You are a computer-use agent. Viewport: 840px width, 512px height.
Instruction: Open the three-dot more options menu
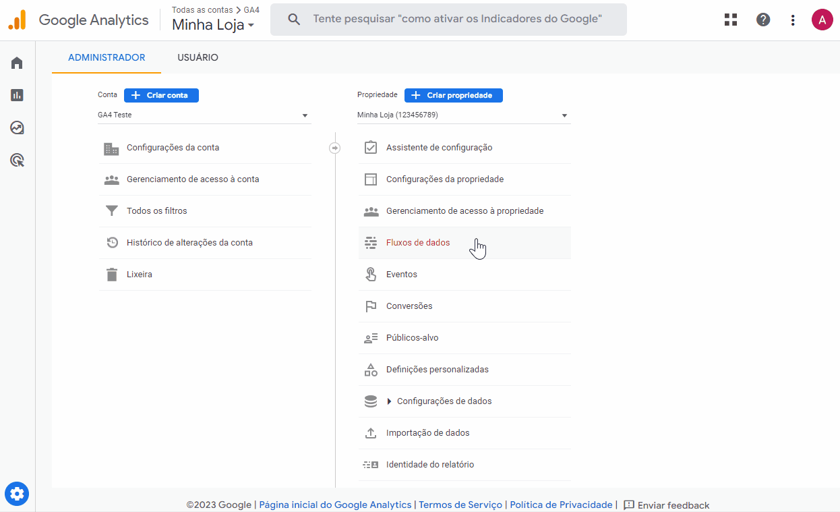[x=793, y=20]
